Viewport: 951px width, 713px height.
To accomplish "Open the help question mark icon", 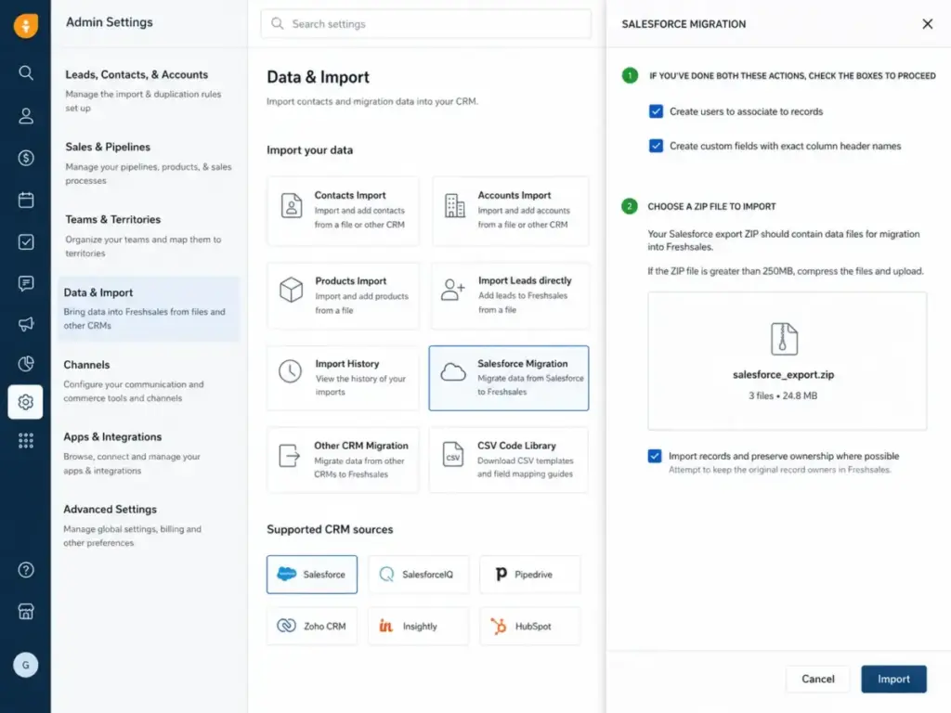I will click(25, 570).
